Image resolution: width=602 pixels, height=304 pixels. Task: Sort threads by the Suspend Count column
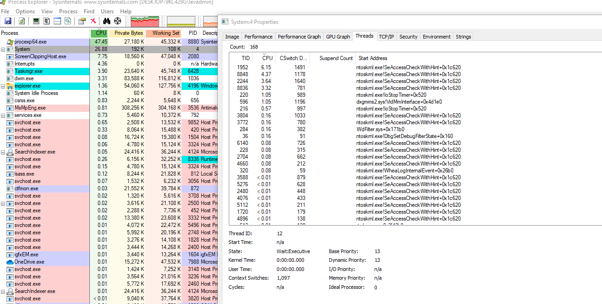click(332, 58)
